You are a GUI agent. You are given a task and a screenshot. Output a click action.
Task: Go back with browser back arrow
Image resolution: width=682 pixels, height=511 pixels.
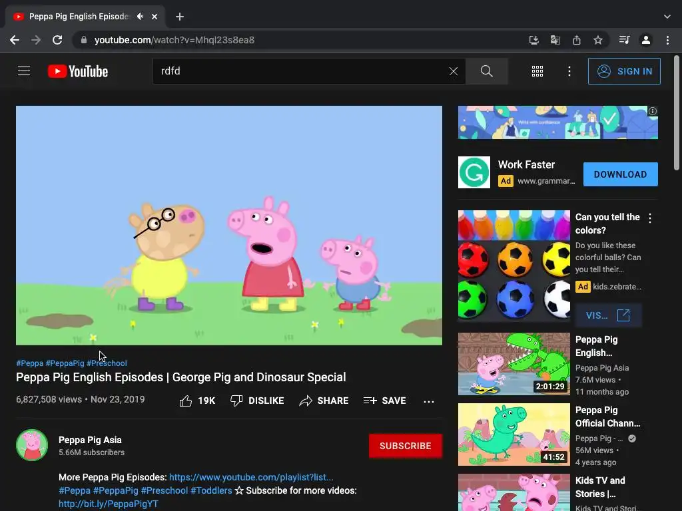(15, 40)
